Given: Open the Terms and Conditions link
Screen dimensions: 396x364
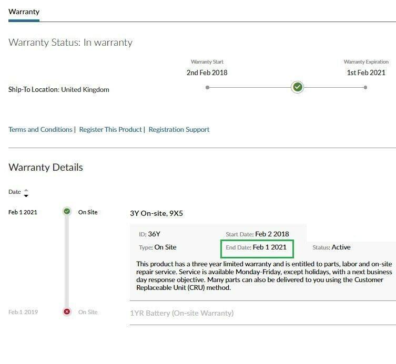Looking at the screenshot, I should pyautogui.click(x=40, y=129).
